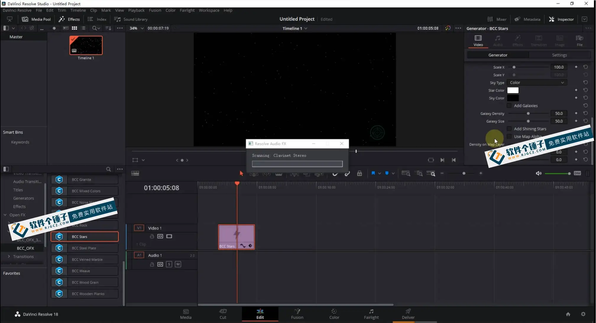Click the media pool search icon
The height and width of the screenshot is (323, 596).
point(94,28)
